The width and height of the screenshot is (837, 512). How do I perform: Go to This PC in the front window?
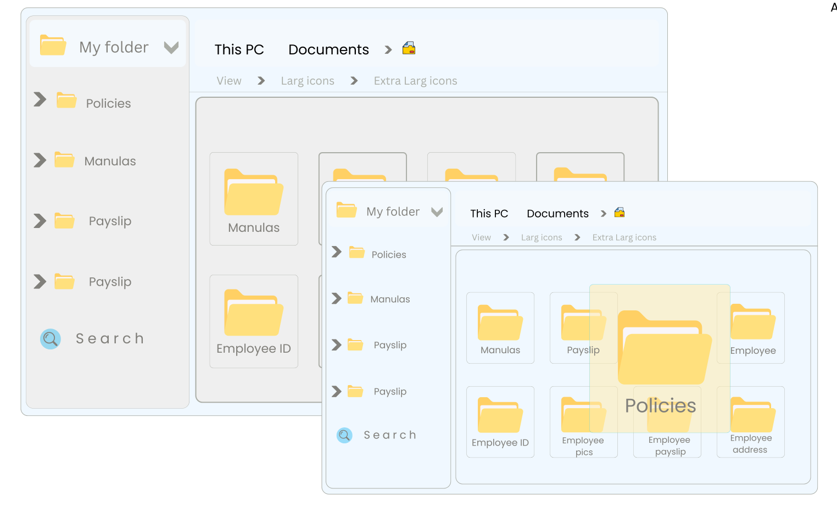[489, 214]
